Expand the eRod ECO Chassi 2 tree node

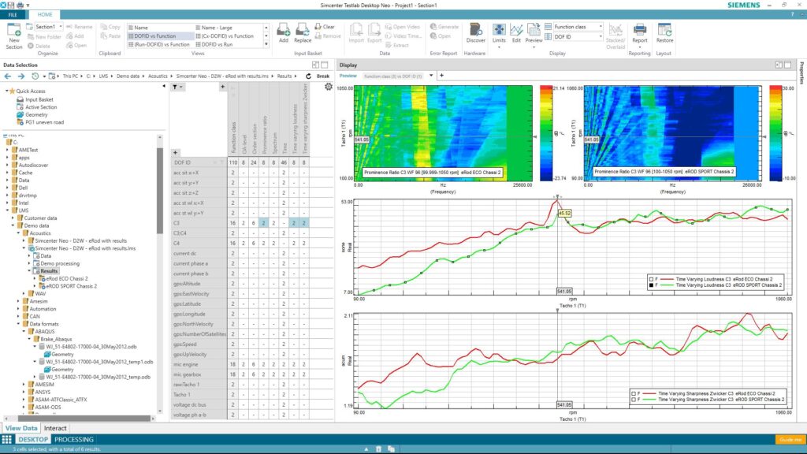(35, 278)
